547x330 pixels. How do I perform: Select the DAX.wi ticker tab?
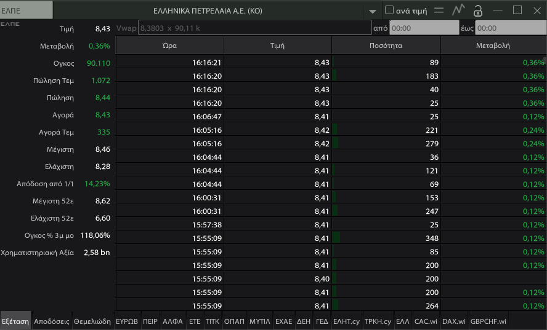454,321
